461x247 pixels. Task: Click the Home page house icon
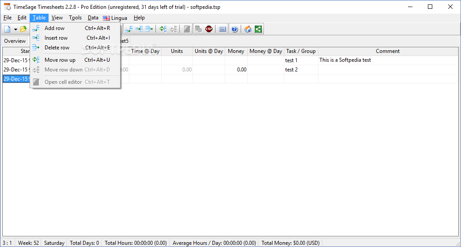(248, 29)
